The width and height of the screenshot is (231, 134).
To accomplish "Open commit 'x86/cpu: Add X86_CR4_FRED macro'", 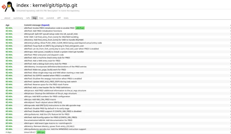I will (x=40, y=100).
